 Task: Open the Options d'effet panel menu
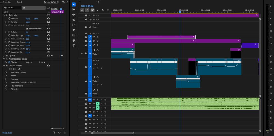(58, 2)
